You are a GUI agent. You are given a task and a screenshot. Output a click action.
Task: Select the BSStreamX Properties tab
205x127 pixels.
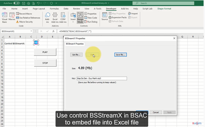(75, 44)
